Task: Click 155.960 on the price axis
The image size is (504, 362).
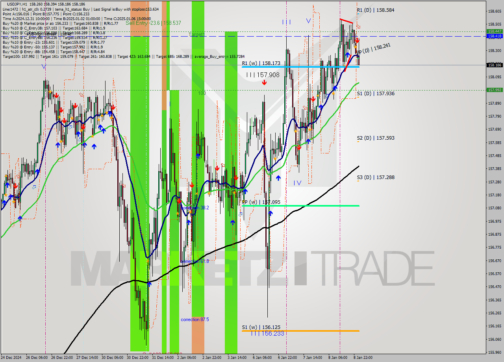Action: (495, 353)
